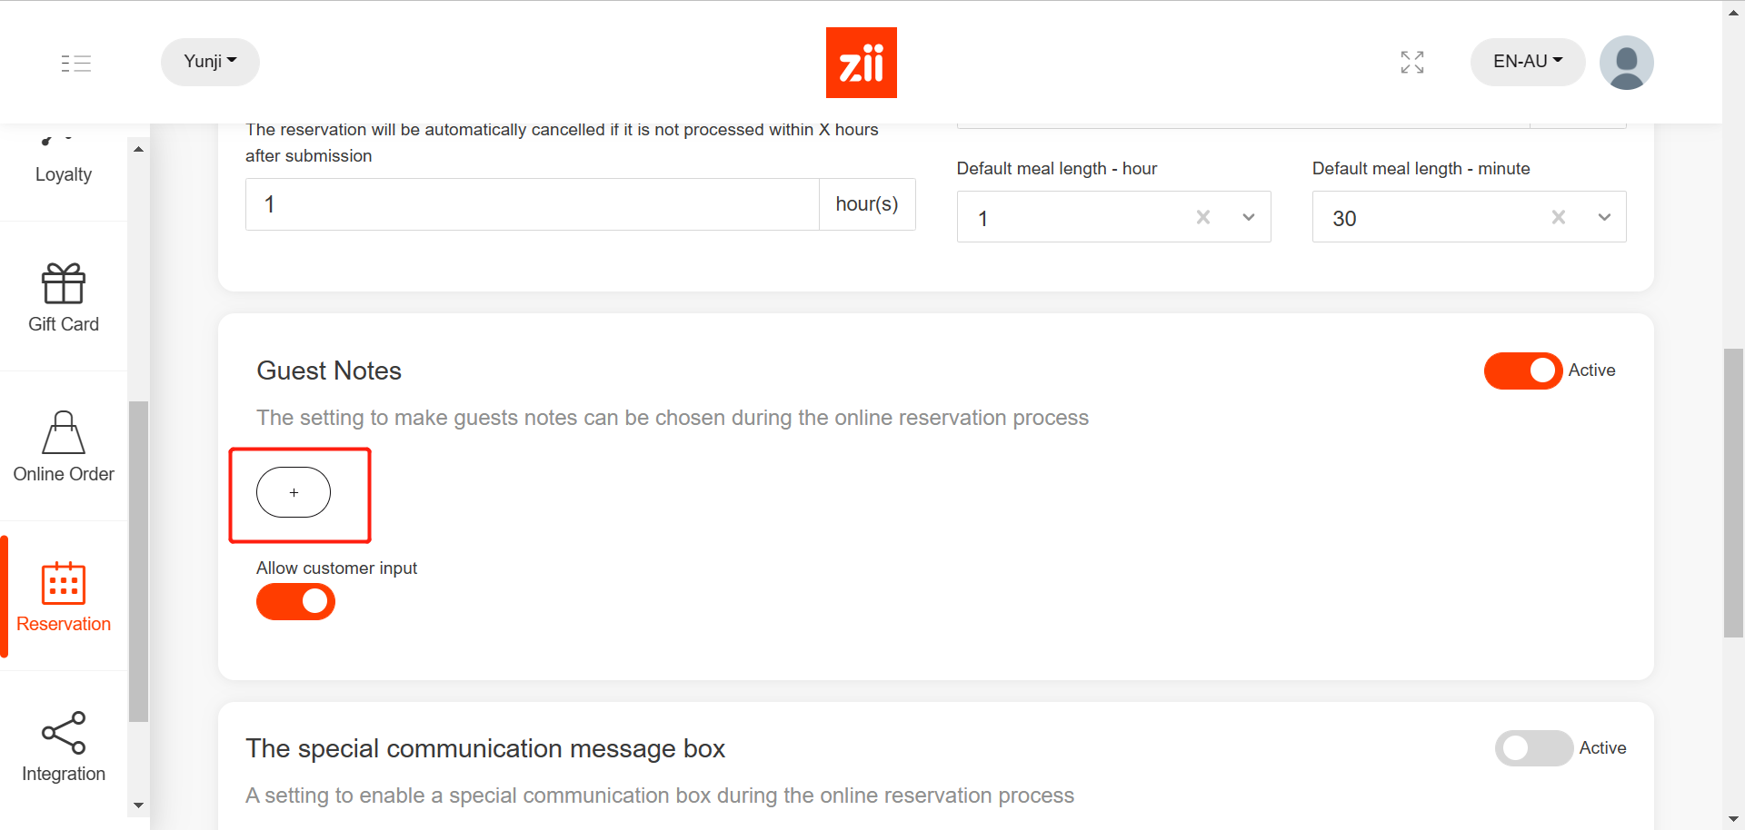Add a new guest note option
This screenshot has height=830, width=1745.
(294, 492)
